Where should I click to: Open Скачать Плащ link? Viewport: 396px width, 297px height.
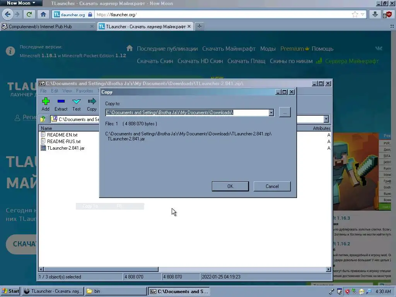(x=246, y=61)
